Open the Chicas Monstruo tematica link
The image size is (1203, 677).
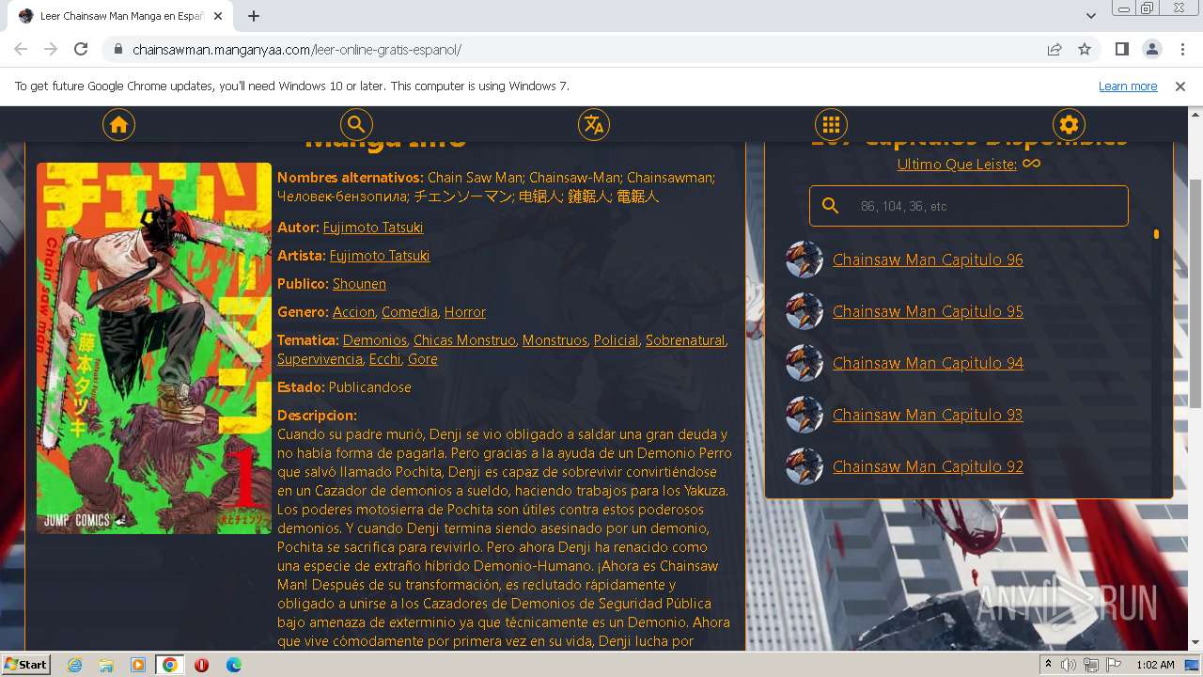point(464,340)
